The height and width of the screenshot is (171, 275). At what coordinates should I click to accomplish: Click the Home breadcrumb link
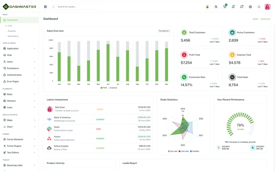point(255,19)
